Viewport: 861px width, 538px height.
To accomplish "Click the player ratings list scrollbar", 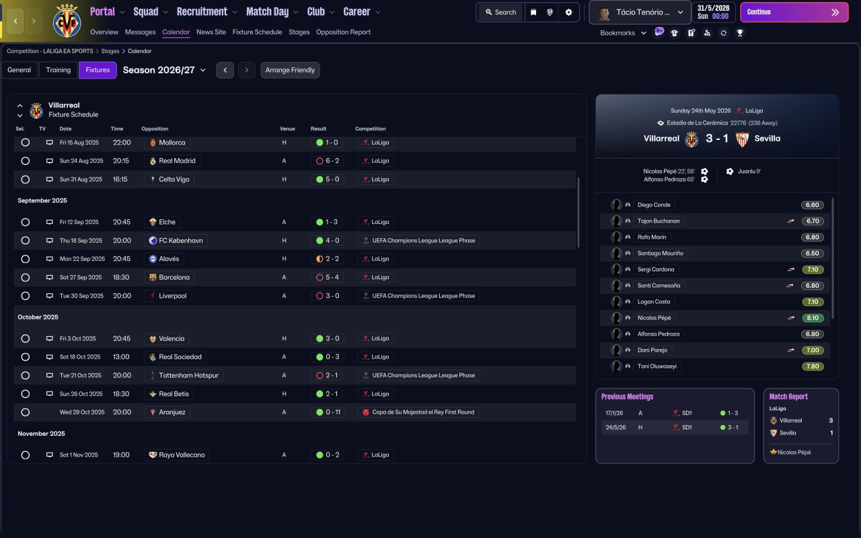I will [x=833, y=258].
